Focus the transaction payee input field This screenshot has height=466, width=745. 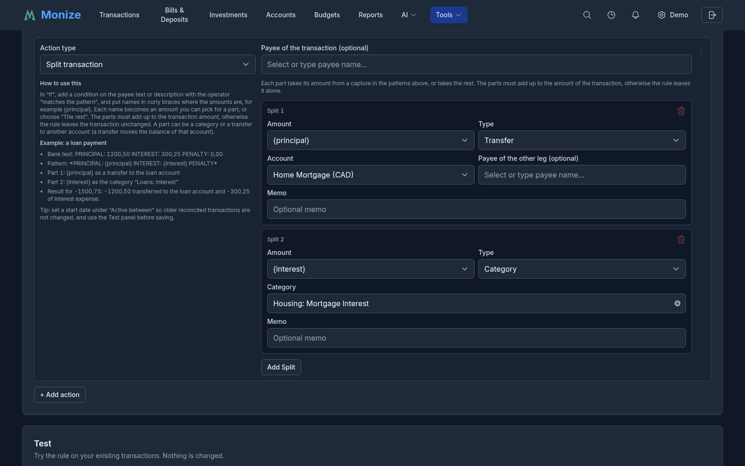pos(476,64)
